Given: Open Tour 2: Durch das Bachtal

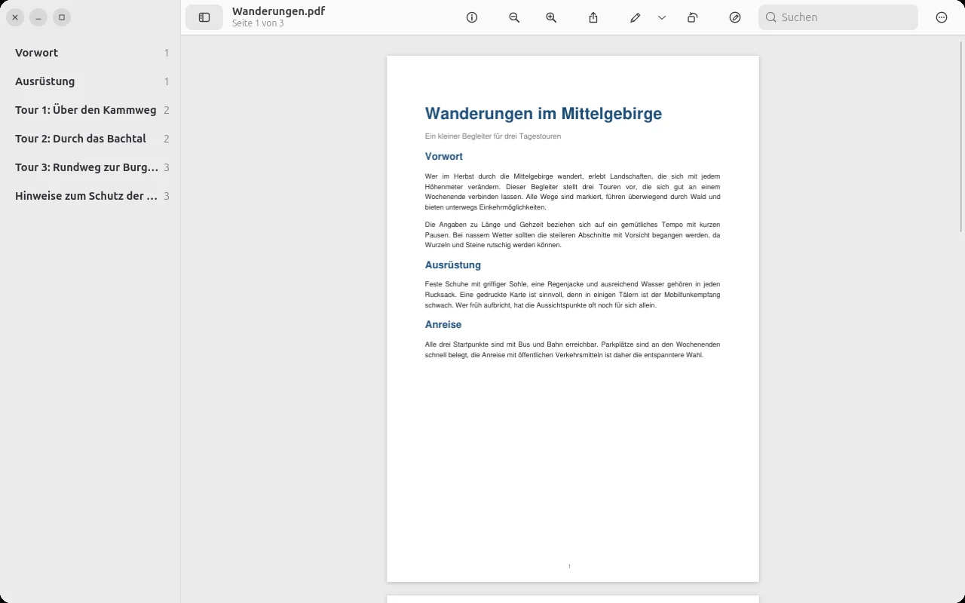Looking at the screenshot, I should 90,139.
